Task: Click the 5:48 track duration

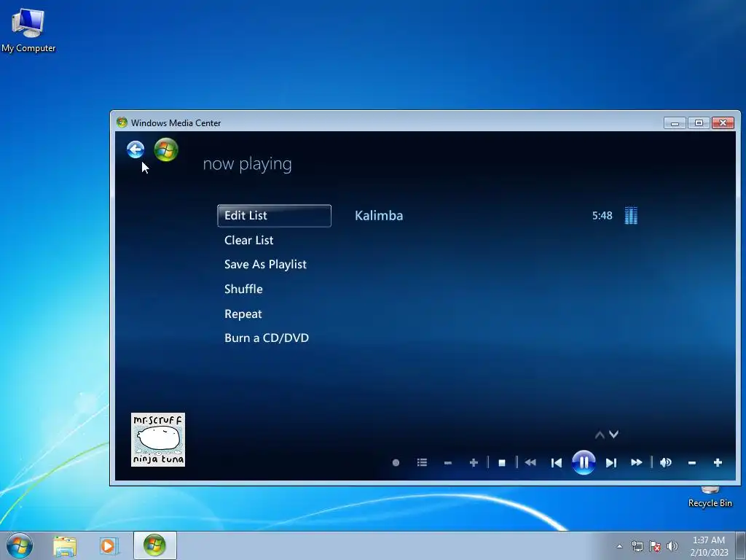Action: point(602,216)
